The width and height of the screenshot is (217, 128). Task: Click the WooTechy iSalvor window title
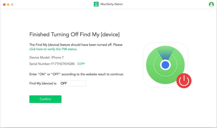112,4
